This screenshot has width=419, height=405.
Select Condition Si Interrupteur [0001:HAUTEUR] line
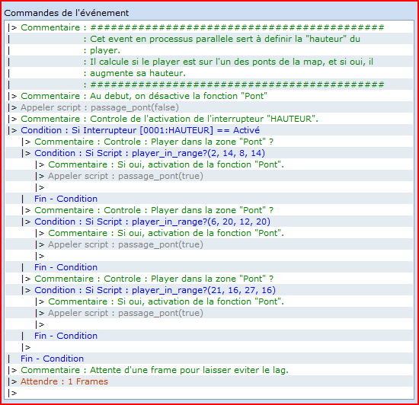209,130
